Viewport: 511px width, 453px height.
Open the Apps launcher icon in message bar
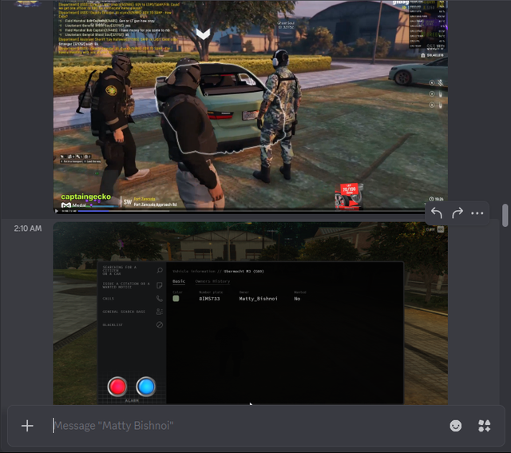(485, 426)
